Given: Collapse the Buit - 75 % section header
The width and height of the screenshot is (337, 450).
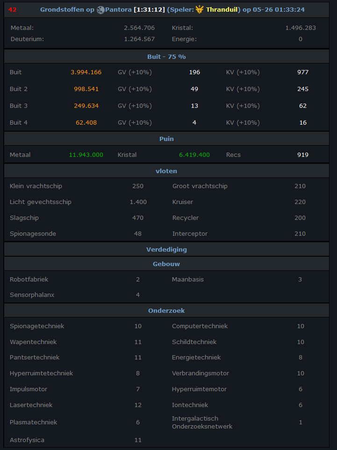Looking at the screenshot, I should [167, 56].
